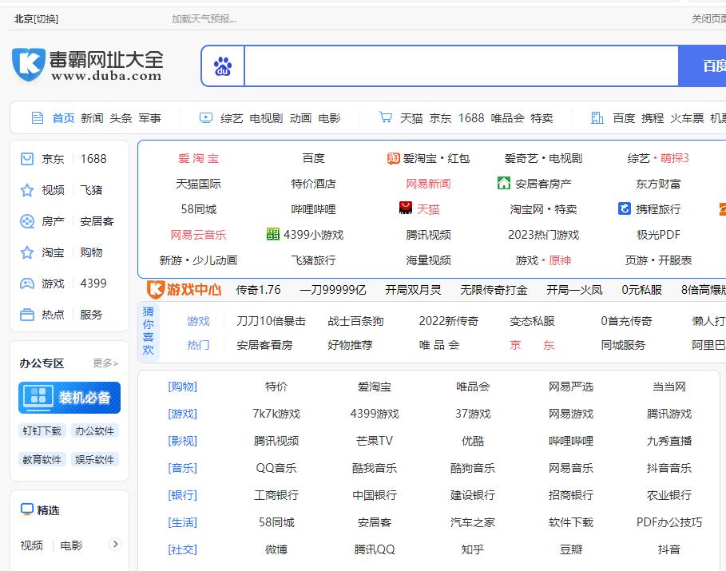Open the 知乎 link
The height and width of the screenshot is (571, 726).
click(473, 549)
